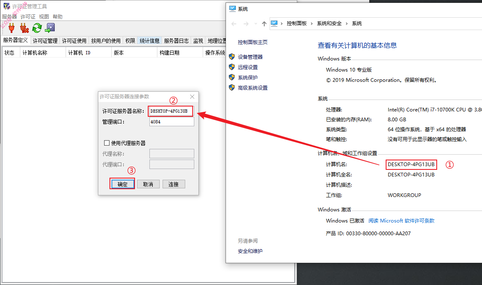Switch to 统计信息 tab

149,41
